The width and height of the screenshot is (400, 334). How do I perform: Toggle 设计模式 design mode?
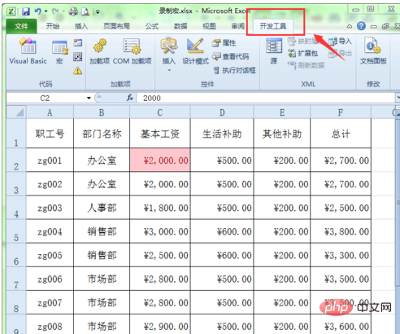195,51
